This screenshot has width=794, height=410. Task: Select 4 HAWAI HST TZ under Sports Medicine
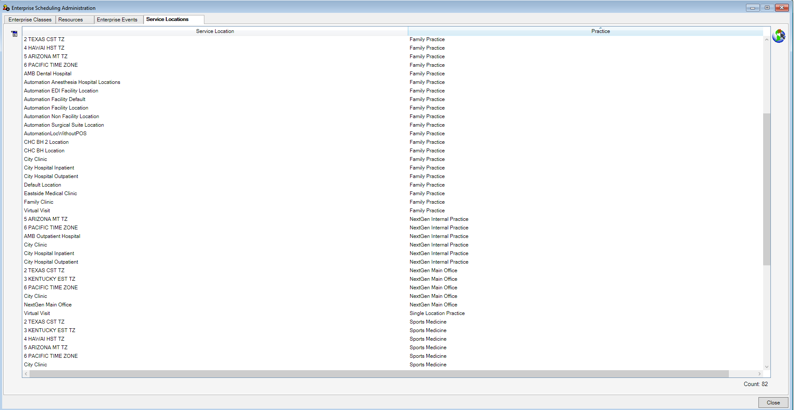pos(393,339)
